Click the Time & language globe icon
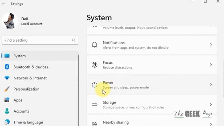 click(x=7, y=122)
